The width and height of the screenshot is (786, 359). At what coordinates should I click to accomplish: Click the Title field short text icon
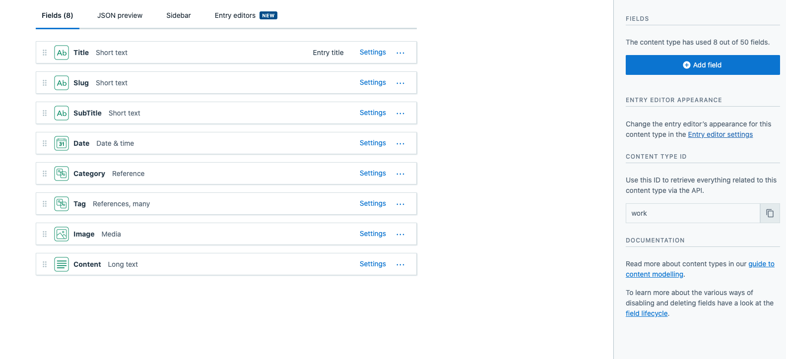(62, 53)
